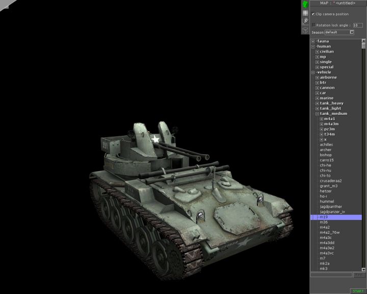Open the Season dropdown
The width and height of the screenshot is (367, 294).
coord(351,32)
